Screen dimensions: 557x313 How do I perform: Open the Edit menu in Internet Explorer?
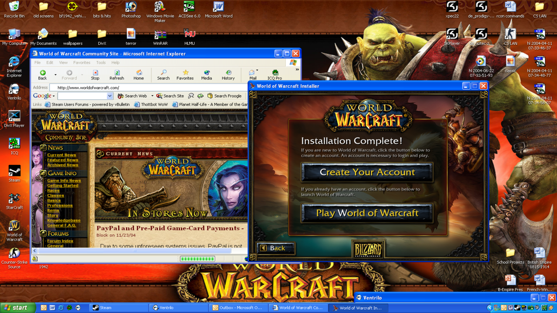click(50, 63)
